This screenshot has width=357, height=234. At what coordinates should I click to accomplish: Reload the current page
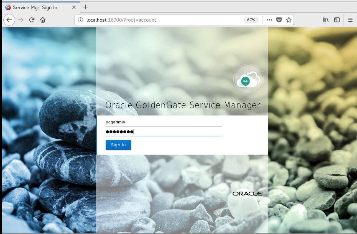point(32,20)
